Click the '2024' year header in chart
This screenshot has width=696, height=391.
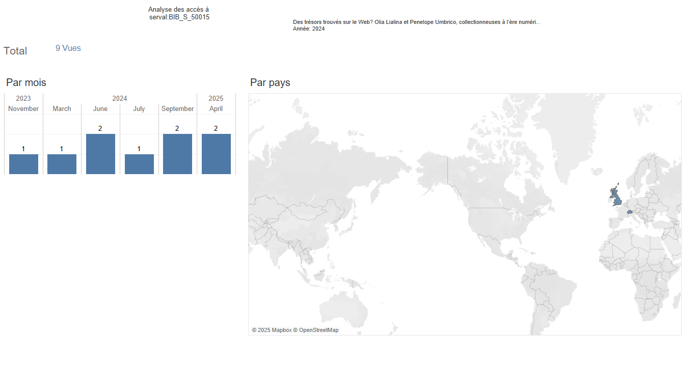[120, 98]
